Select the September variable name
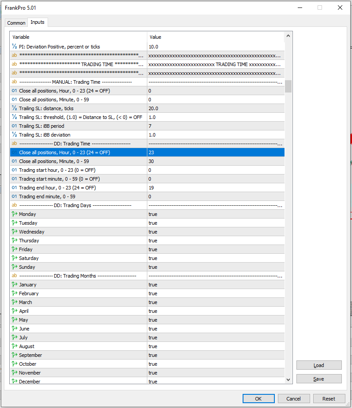 (30, 355)
